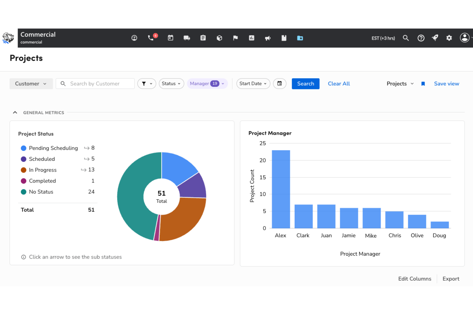Image resolution: width=473 pixels, height=315 pixels.
Task: Click the Clear All link
Action: click(339, 83)
